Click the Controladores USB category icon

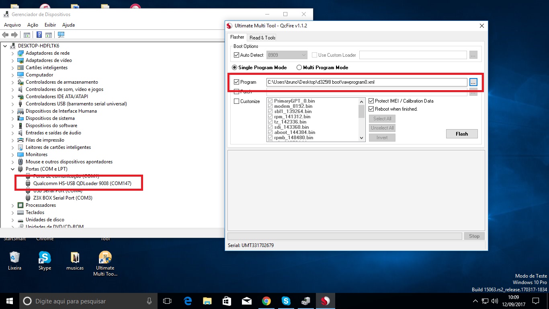point(21,104)
